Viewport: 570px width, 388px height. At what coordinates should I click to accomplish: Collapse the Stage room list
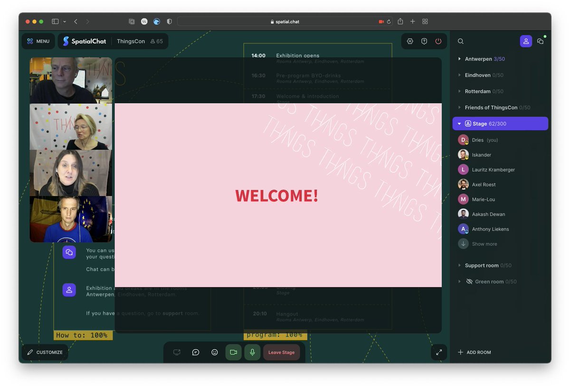(459, 123)
